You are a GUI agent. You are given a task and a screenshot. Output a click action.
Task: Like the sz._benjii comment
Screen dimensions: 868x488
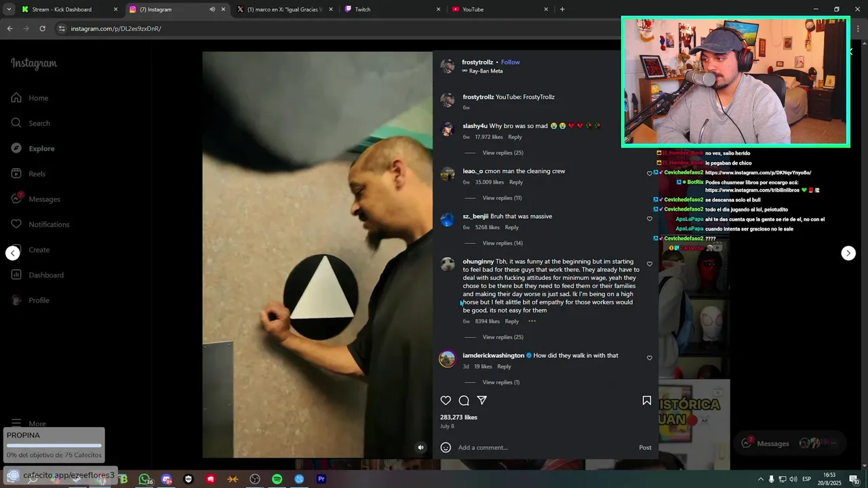coord(650,219)
